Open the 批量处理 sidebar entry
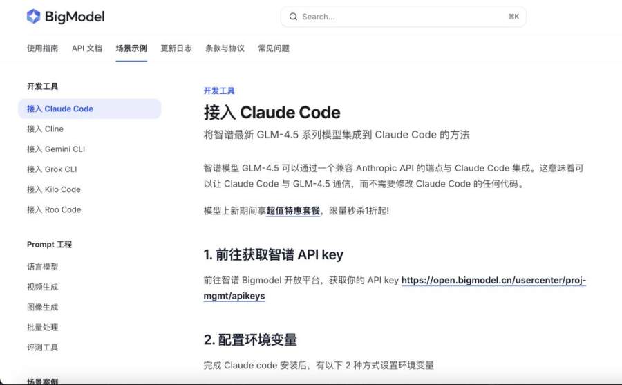Screen dimensions: 622x385 click(x=42, y=327)
